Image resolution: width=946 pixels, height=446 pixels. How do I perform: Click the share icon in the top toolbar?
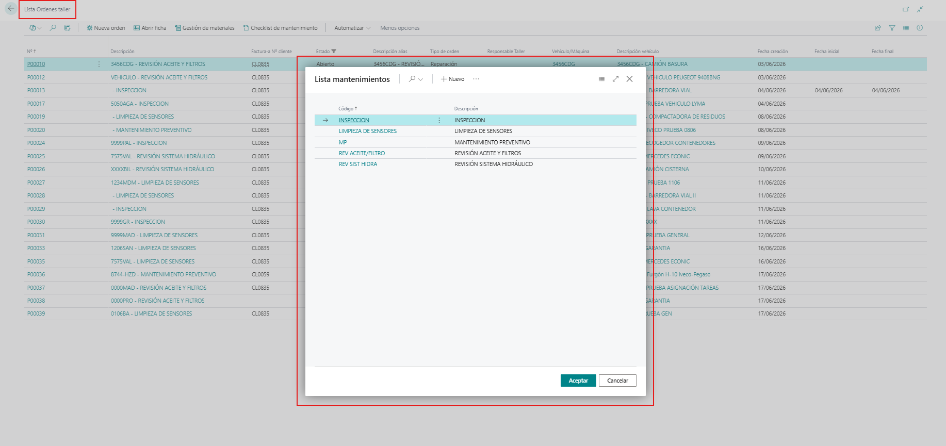point(877,28)
